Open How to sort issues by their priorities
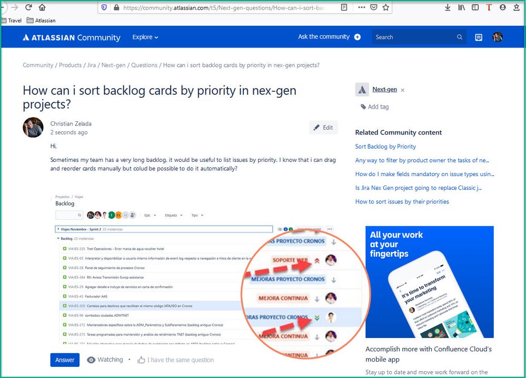 click(402, 201)
